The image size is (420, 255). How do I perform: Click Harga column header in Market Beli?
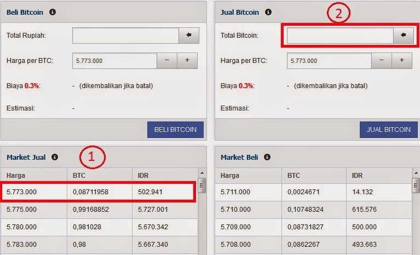(x=230, y=176)
